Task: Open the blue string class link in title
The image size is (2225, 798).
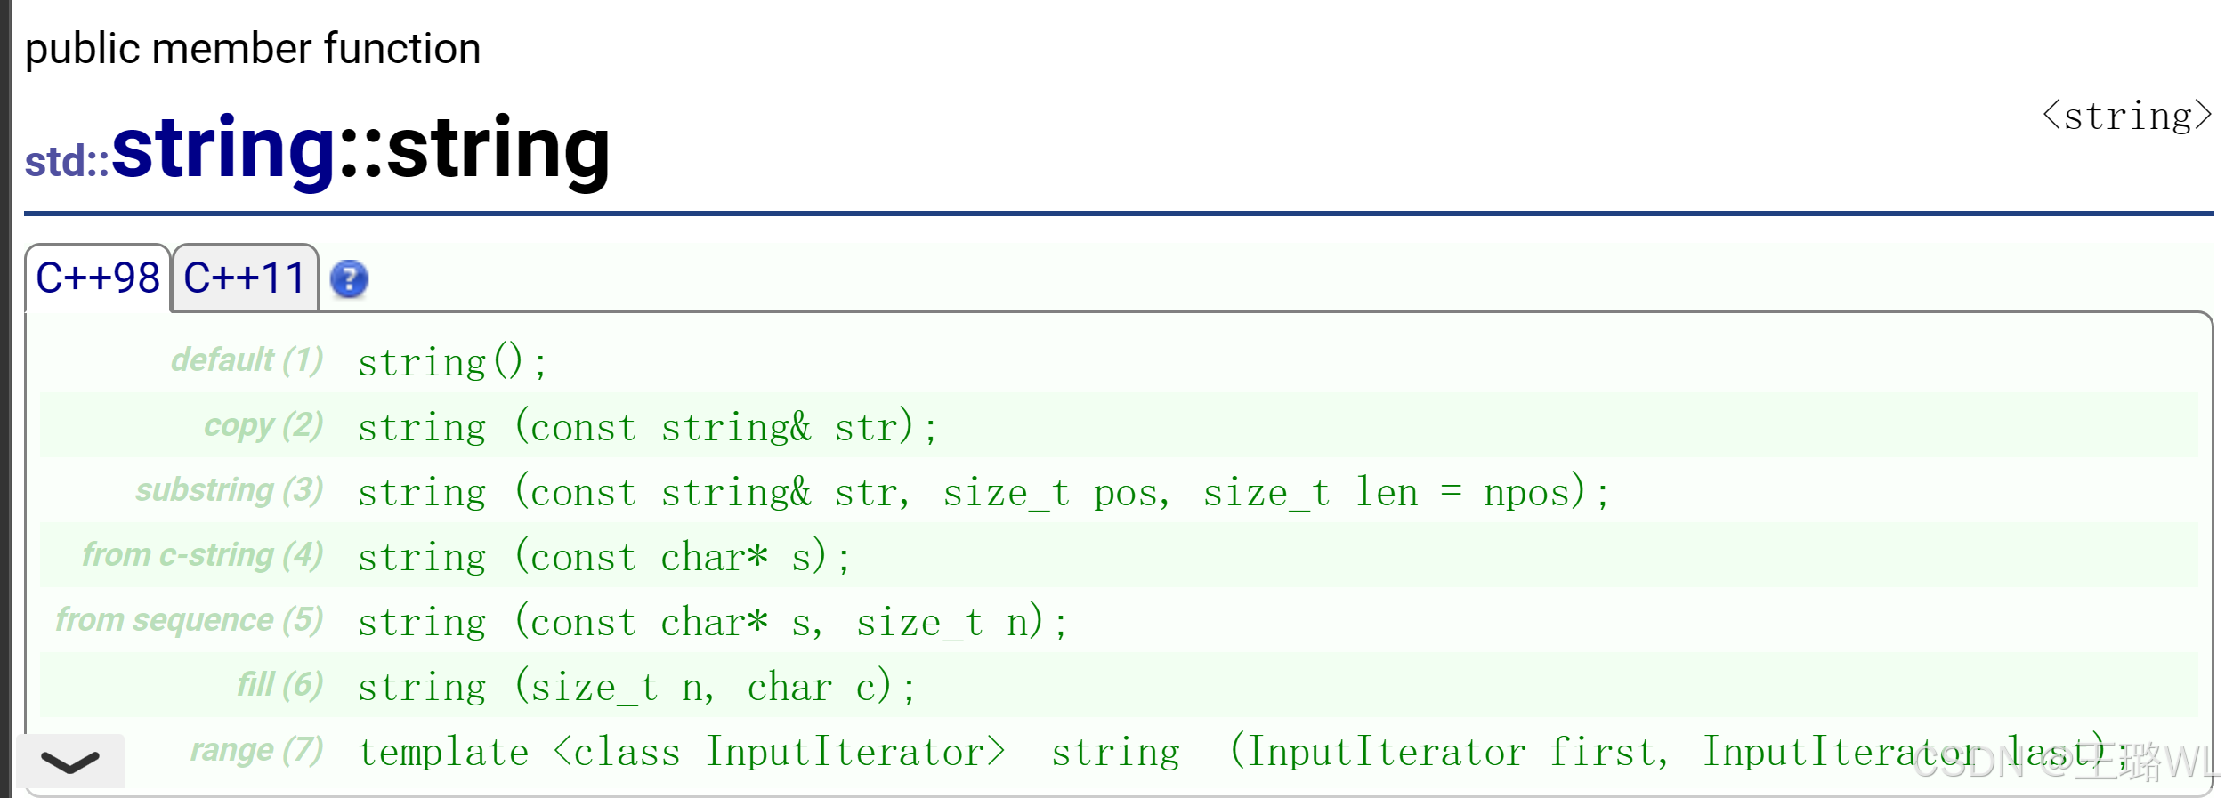Action: click(x=223, y=149)
